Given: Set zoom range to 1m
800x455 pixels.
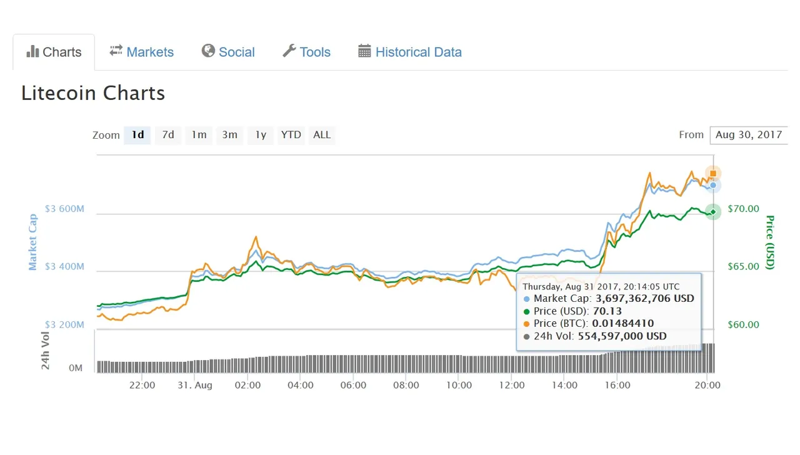Looking at the screenshot, I should [x=199, y=135].
